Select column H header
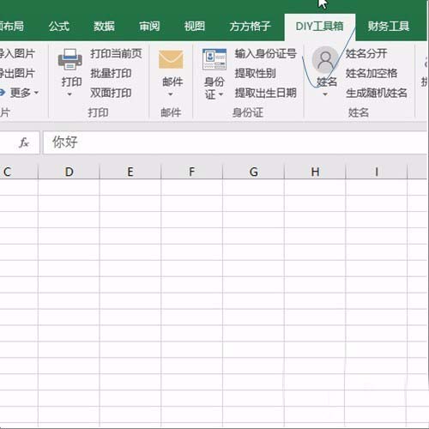 (315, 172)
